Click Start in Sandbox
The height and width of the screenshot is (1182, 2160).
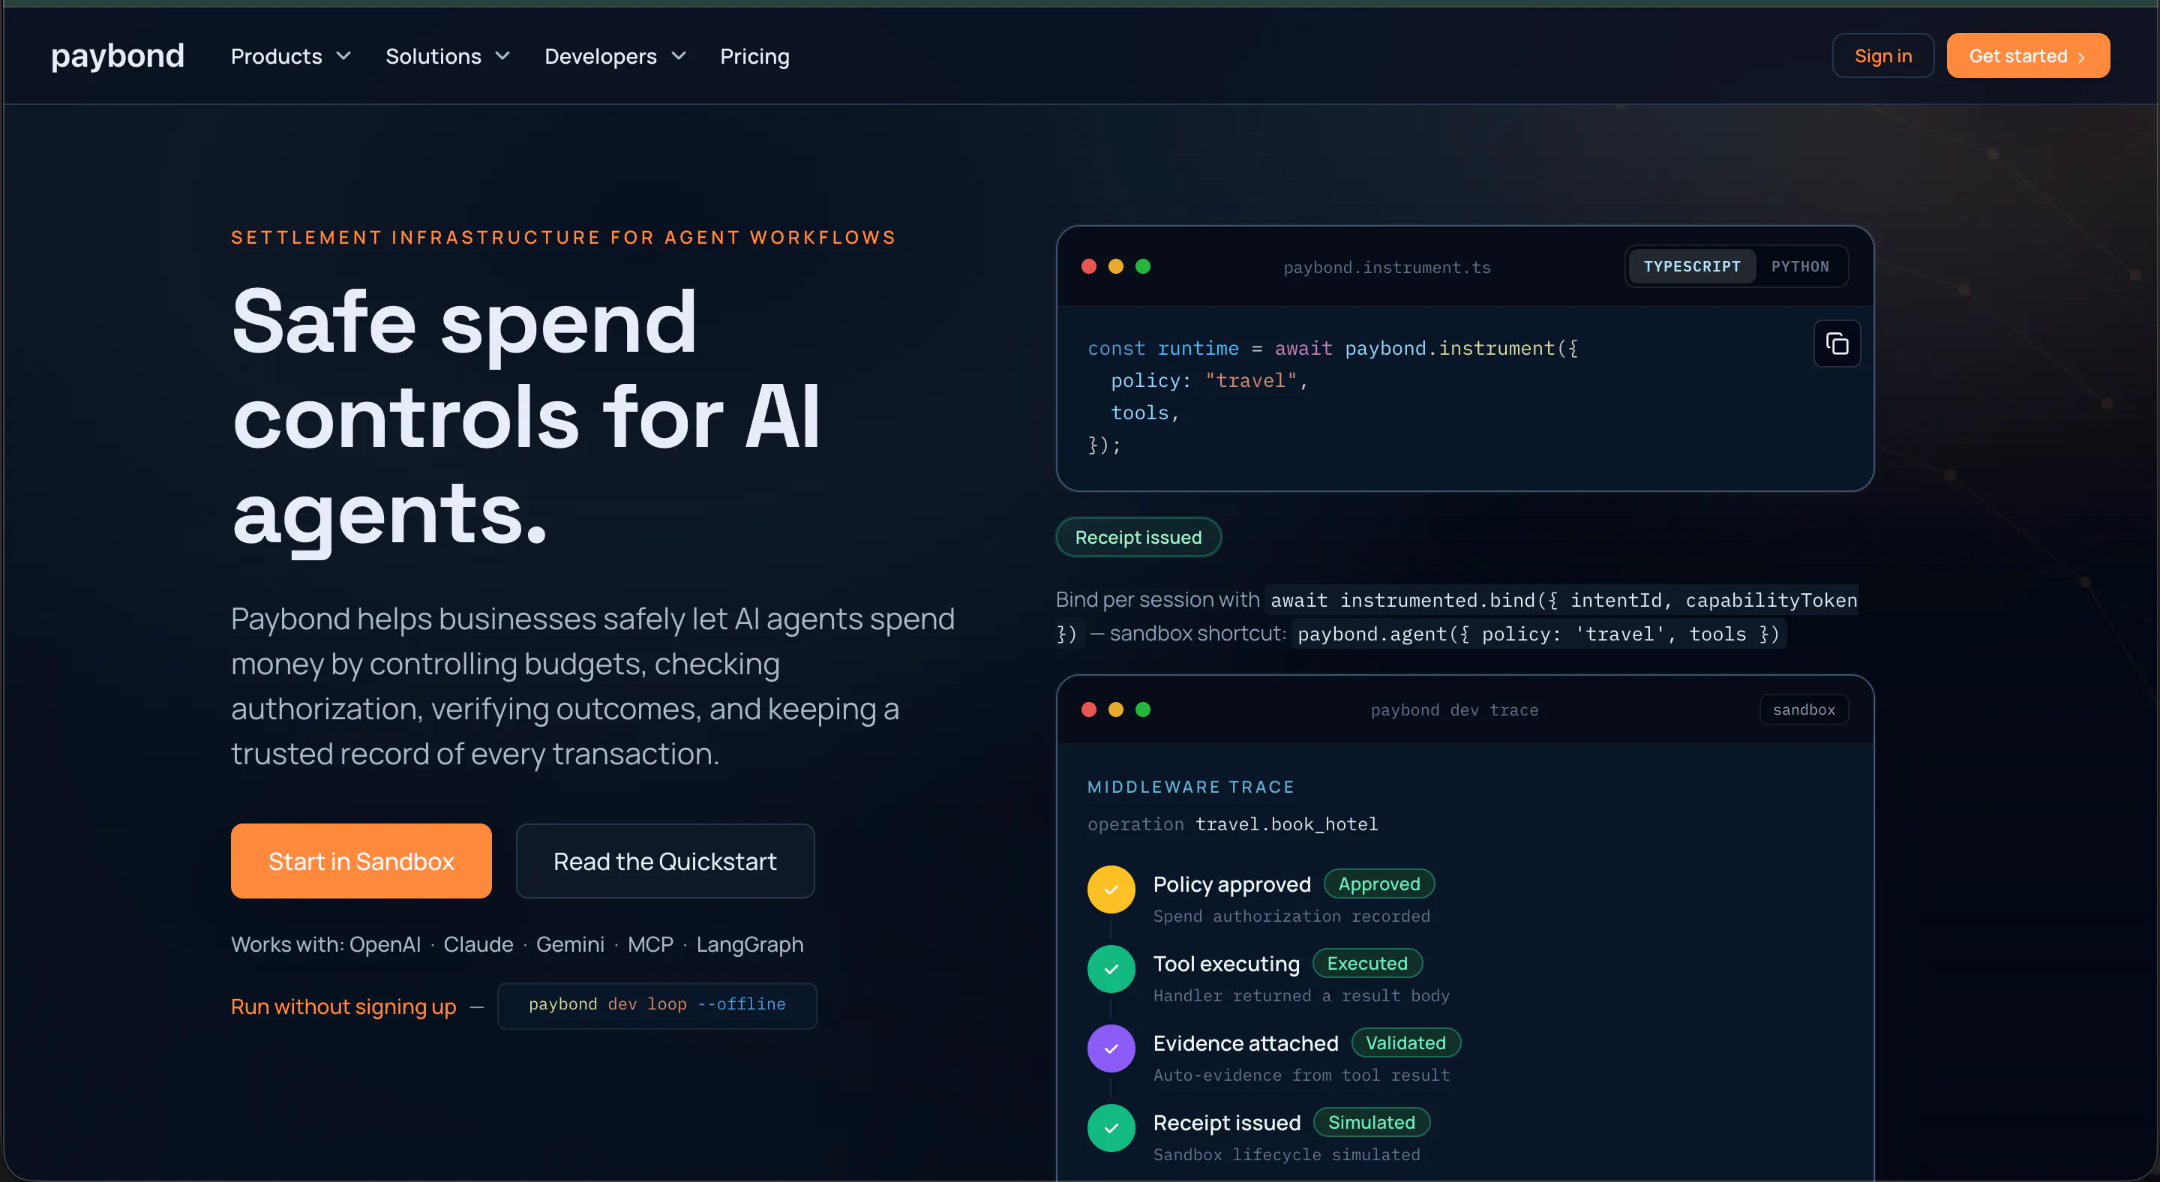point(361,862)
